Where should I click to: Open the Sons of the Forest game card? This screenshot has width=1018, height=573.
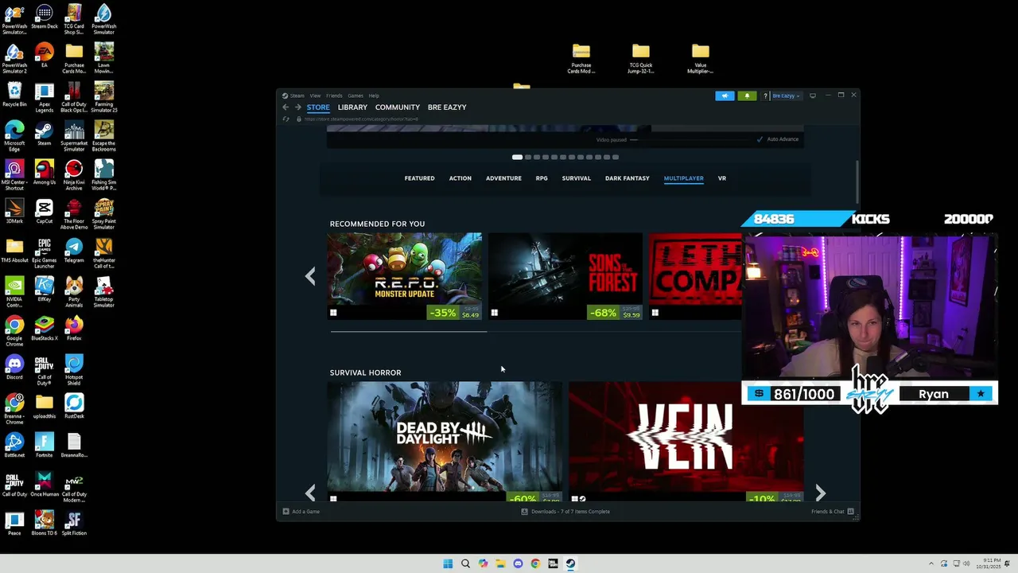565,276
